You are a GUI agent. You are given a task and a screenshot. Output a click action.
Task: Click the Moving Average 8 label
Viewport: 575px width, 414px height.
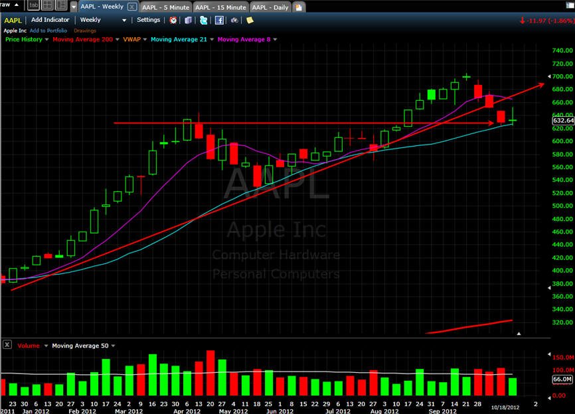[244, 39]
